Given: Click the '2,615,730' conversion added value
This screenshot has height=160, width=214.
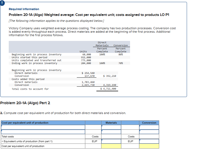Looking at the screenshot, I should click(x=88, y=85).
